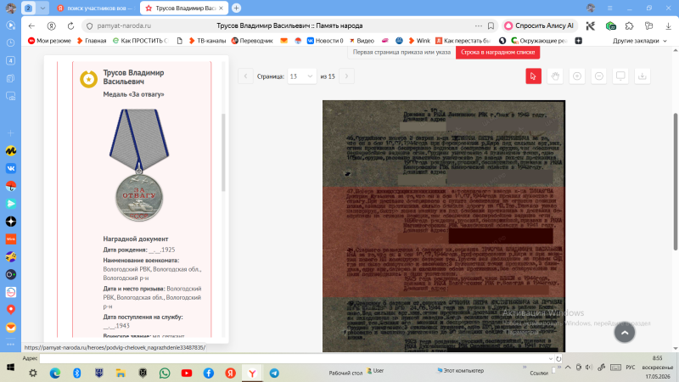The height and width of the screenshot is (382, 679).
Task: Open VK icon in browser sidebar
Action: pyautogui.click(x=11, y=168)
